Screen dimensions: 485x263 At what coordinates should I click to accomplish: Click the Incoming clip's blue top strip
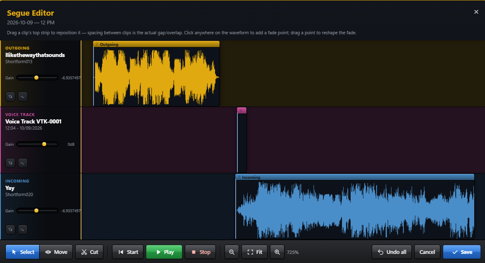coord(355,177)
